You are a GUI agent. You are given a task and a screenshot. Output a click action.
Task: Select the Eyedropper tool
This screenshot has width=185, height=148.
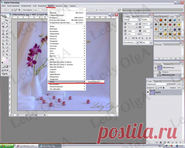(7, 51)
